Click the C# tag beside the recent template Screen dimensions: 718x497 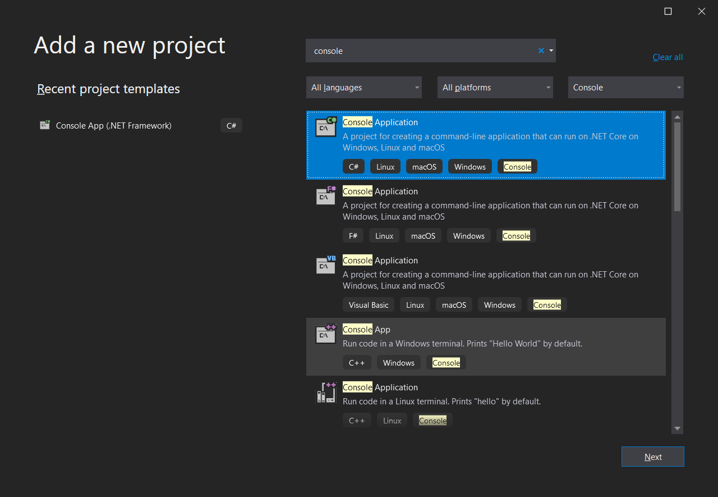(x=231, y=126)
